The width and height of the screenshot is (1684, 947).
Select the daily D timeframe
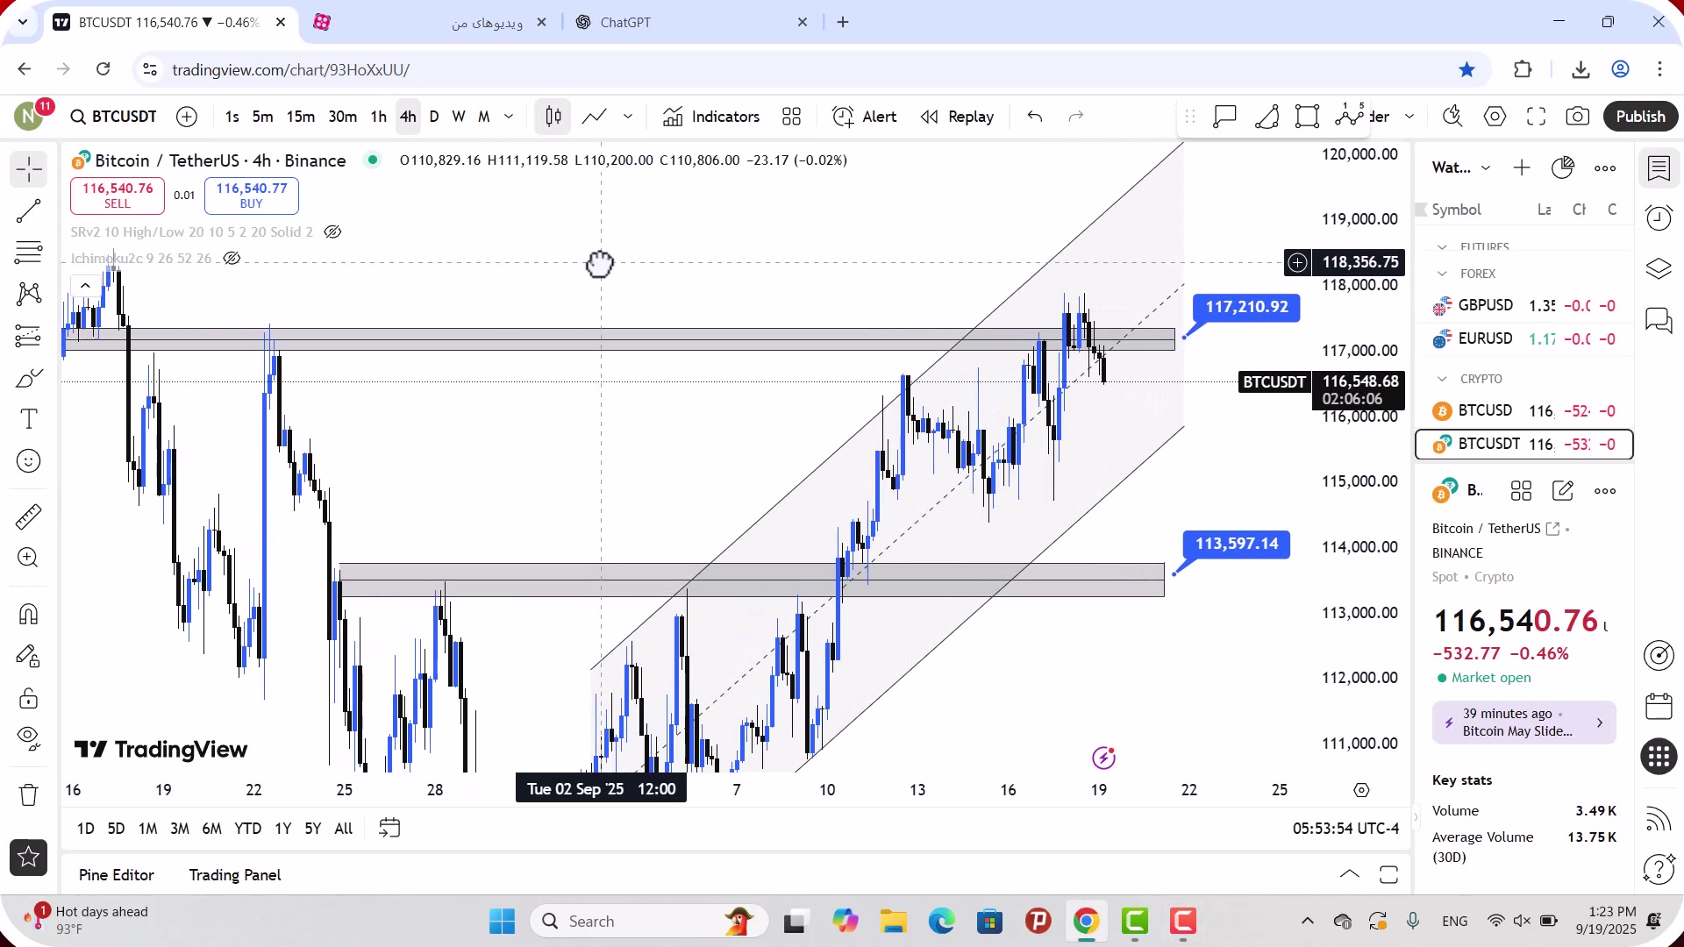pos(434,117)
